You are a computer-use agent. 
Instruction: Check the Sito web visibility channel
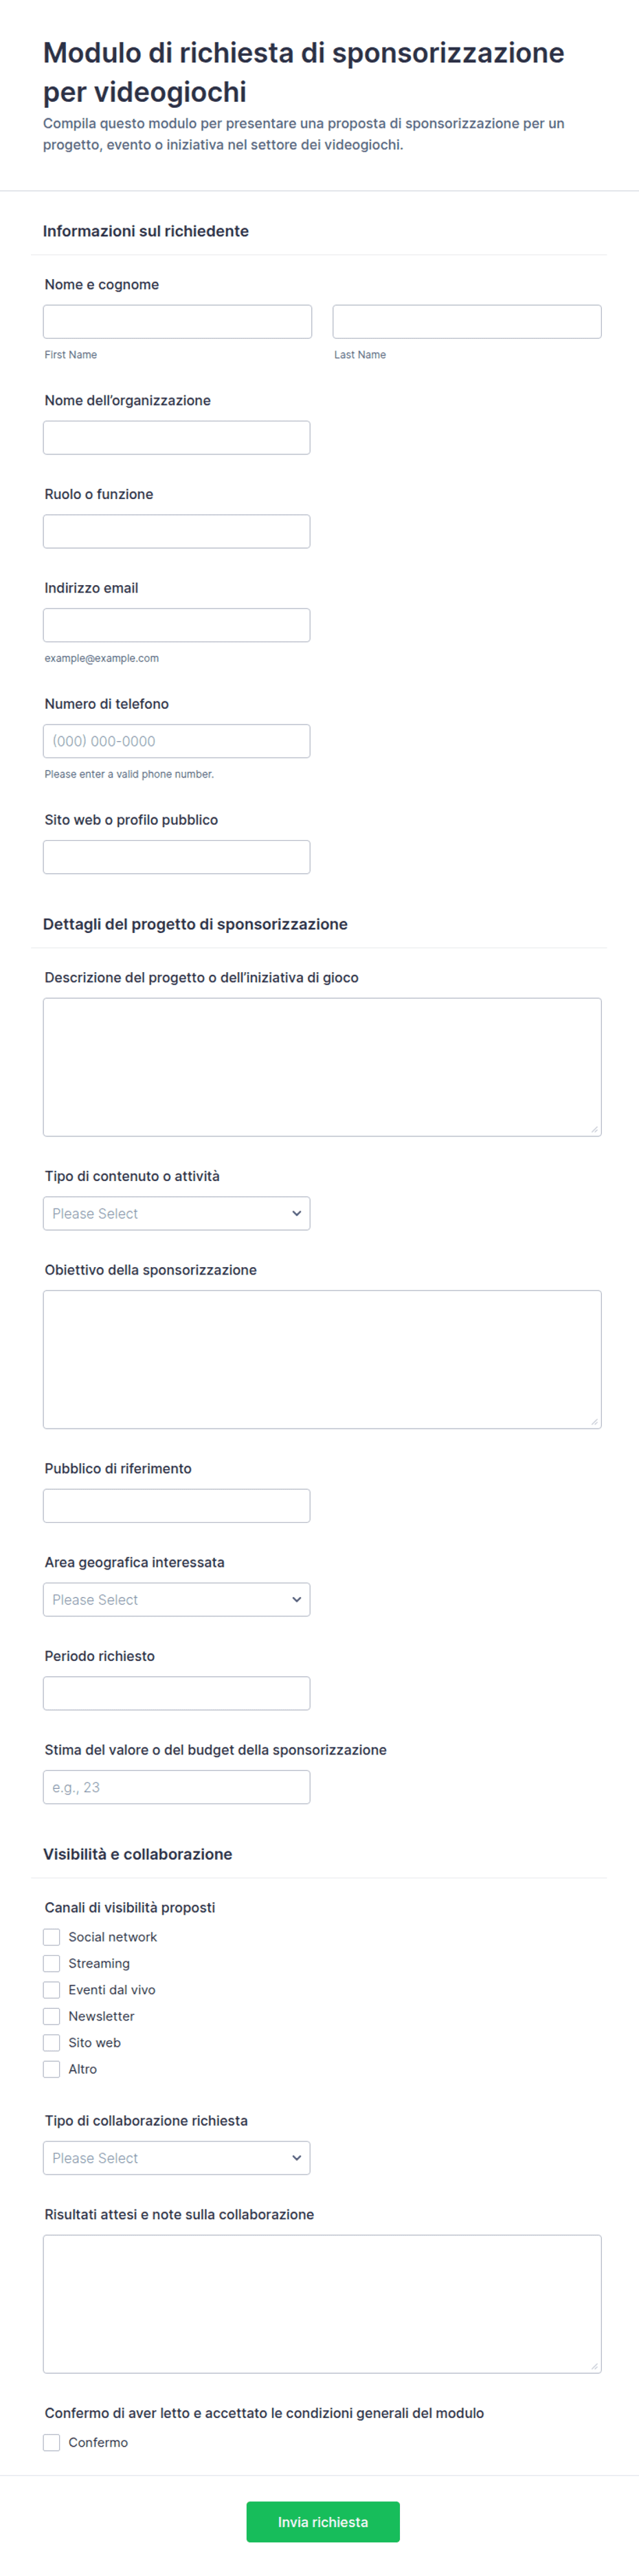coord(52,2043)
